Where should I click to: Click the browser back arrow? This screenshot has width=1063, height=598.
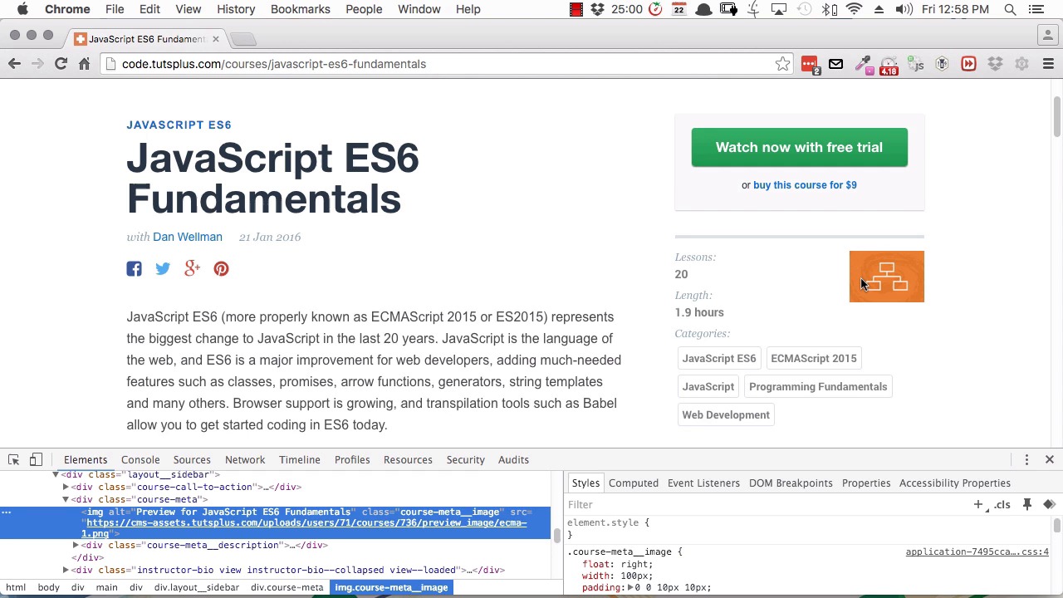point(14,64)
